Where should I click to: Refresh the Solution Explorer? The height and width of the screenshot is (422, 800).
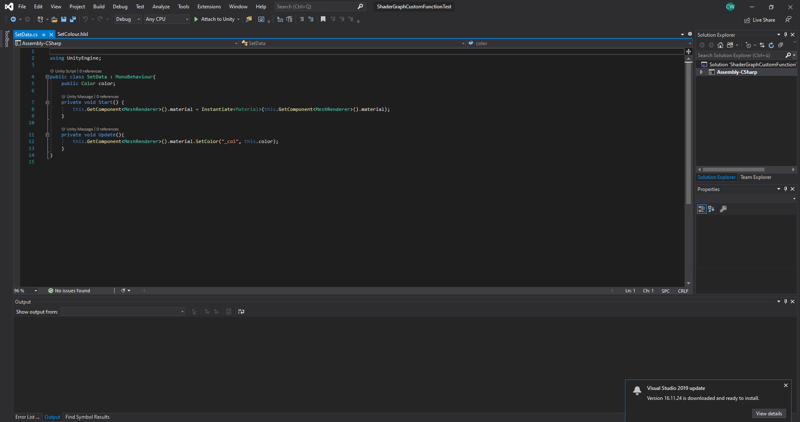(x=771, y=45)
